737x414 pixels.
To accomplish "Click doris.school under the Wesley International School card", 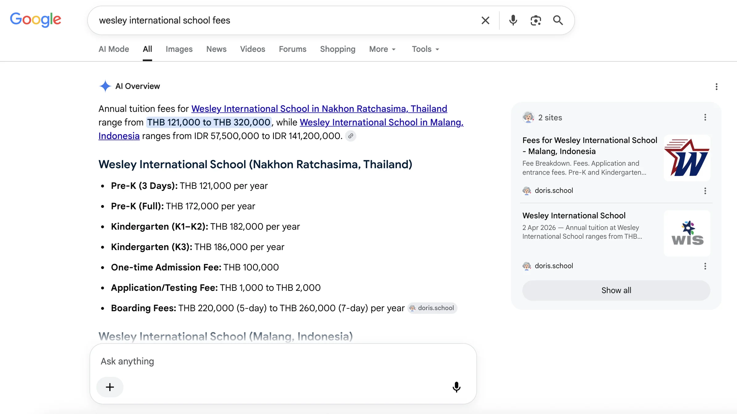I will point(554,266).
